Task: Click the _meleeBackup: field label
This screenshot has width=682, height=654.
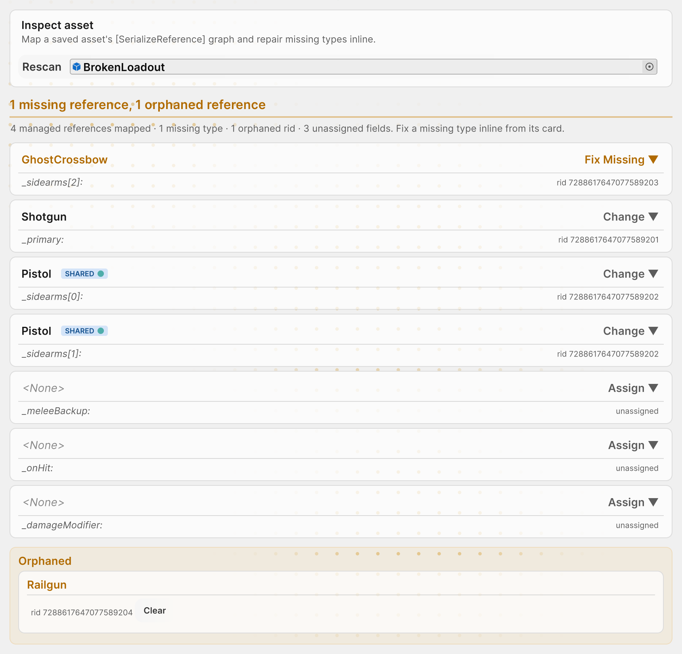Action: click(56, 411)
